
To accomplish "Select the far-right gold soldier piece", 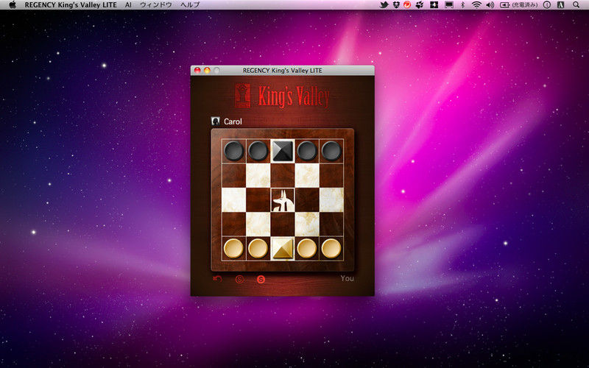I will (x=331, y=249).
